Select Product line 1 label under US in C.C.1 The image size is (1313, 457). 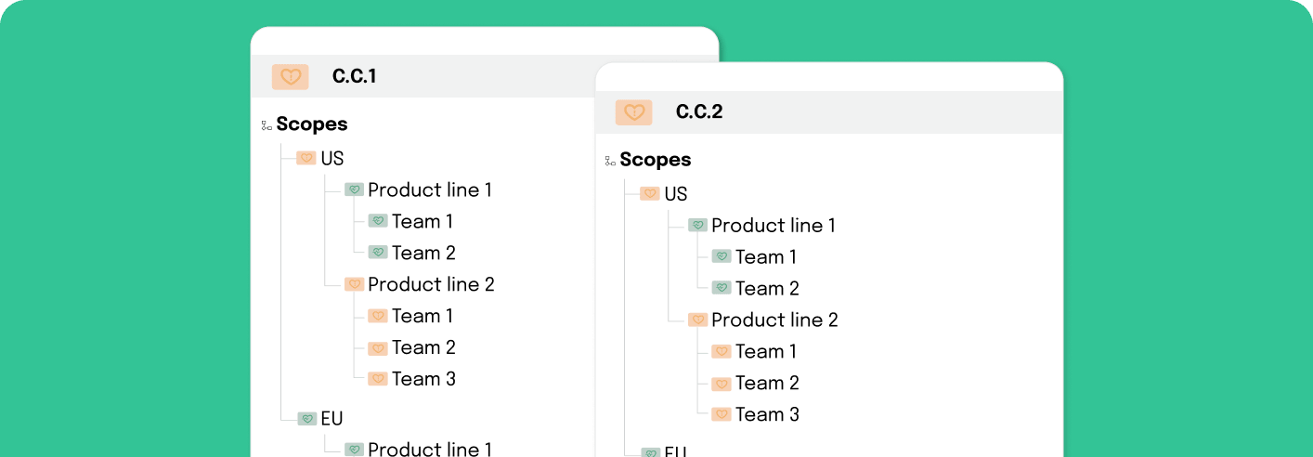[430, 189]
